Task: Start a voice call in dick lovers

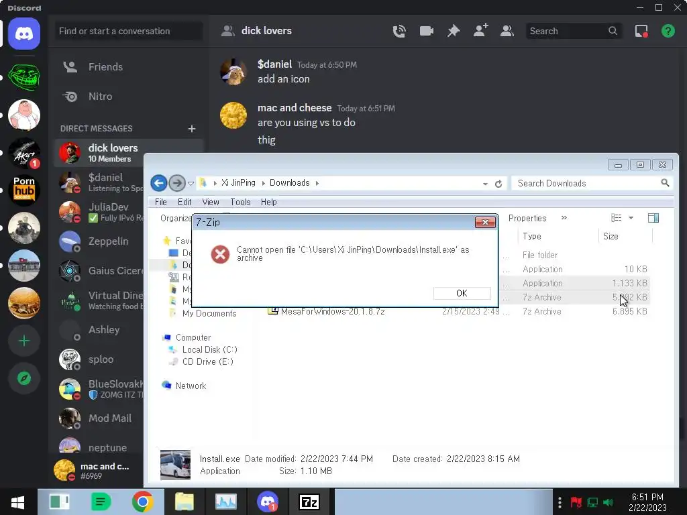Action: (x=399, y=31)
